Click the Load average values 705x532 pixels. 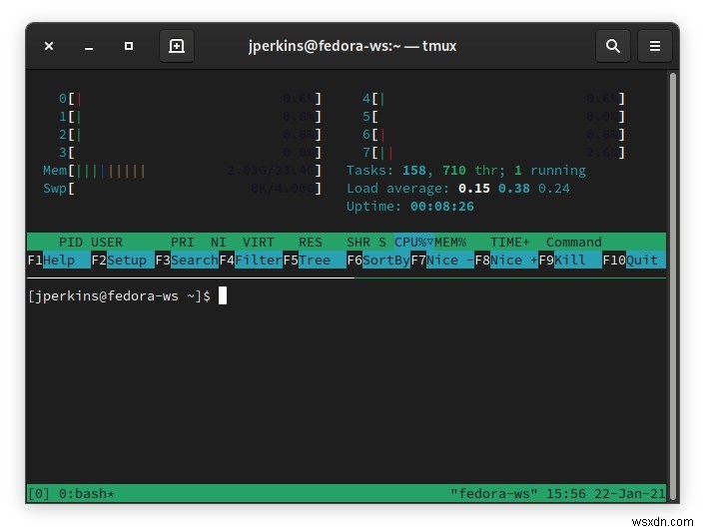[x=514, y=189]
